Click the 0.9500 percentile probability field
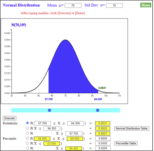The width and height of the screenshot is (154, 151). tap(103, 138)
